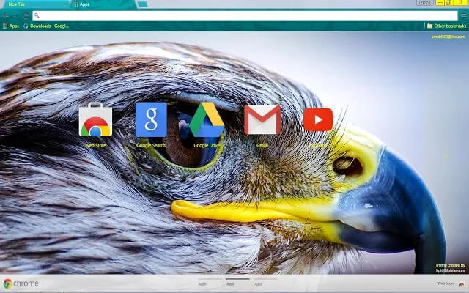Open the Google Drive app
This screenshot has width=469, height=293.
tap(207, 119)
